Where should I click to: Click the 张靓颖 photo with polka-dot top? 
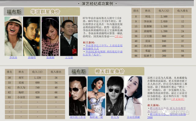pyautogui.click(x=50, y=36)
